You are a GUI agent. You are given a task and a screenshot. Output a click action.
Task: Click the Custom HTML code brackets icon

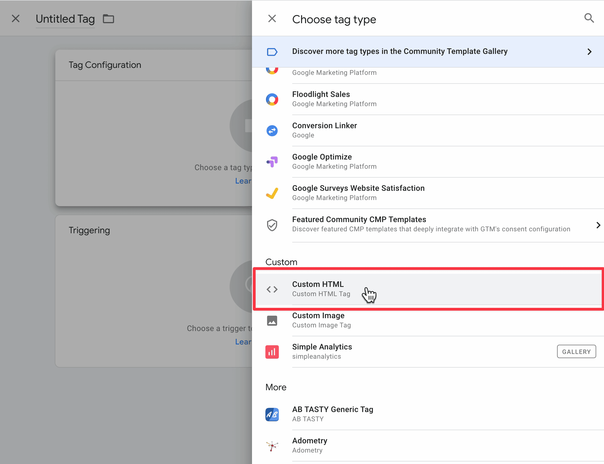coord(272,289)
